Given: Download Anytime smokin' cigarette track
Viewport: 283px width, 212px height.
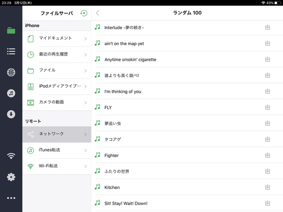Looking at the screenshot, I should pyautogui.click(x=267, y=59).
